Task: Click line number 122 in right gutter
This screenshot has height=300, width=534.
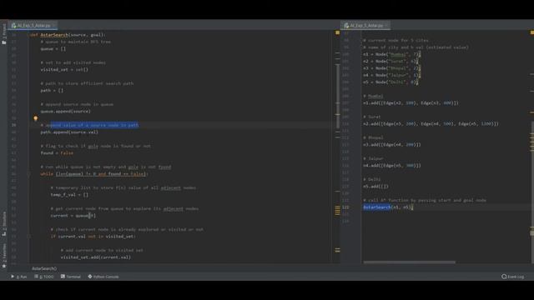Action: [345, 207]
